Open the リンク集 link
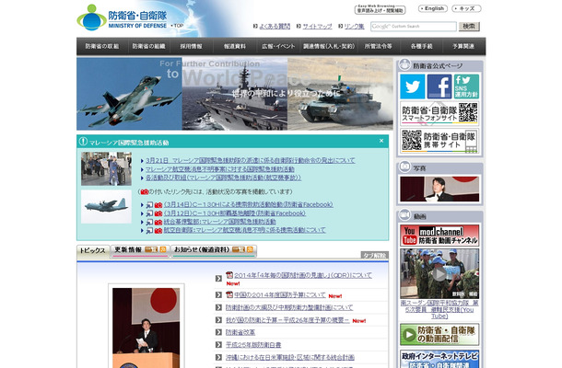The width and height of the screenshot is (562, 368). coord(354,26)
